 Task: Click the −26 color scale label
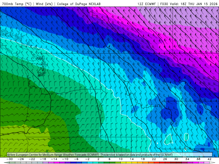click(21, 159)
